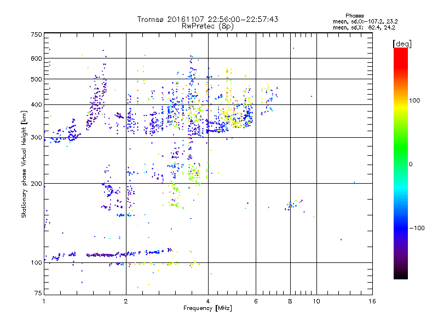The height and width of the screenshot is (328, 438).
Task: Click the colorbar '100' tick label
Action: (414, 101)
